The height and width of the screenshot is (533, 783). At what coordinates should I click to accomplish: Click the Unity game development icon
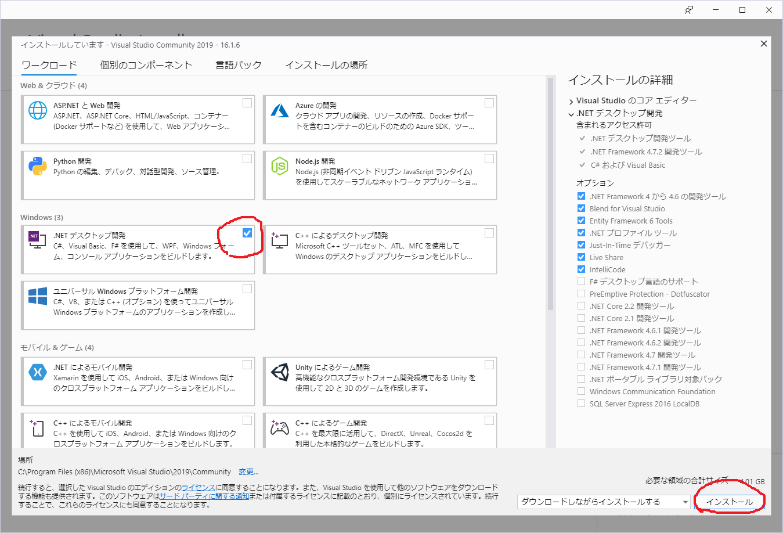click(280, 372)
